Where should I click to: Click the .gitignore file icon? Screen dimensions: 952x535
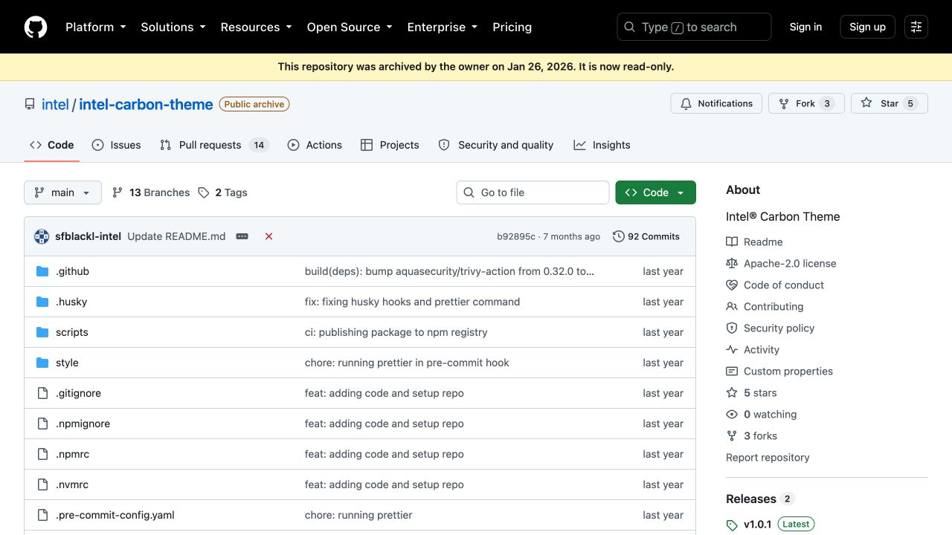pyautogui.click(x=42, y=393)
